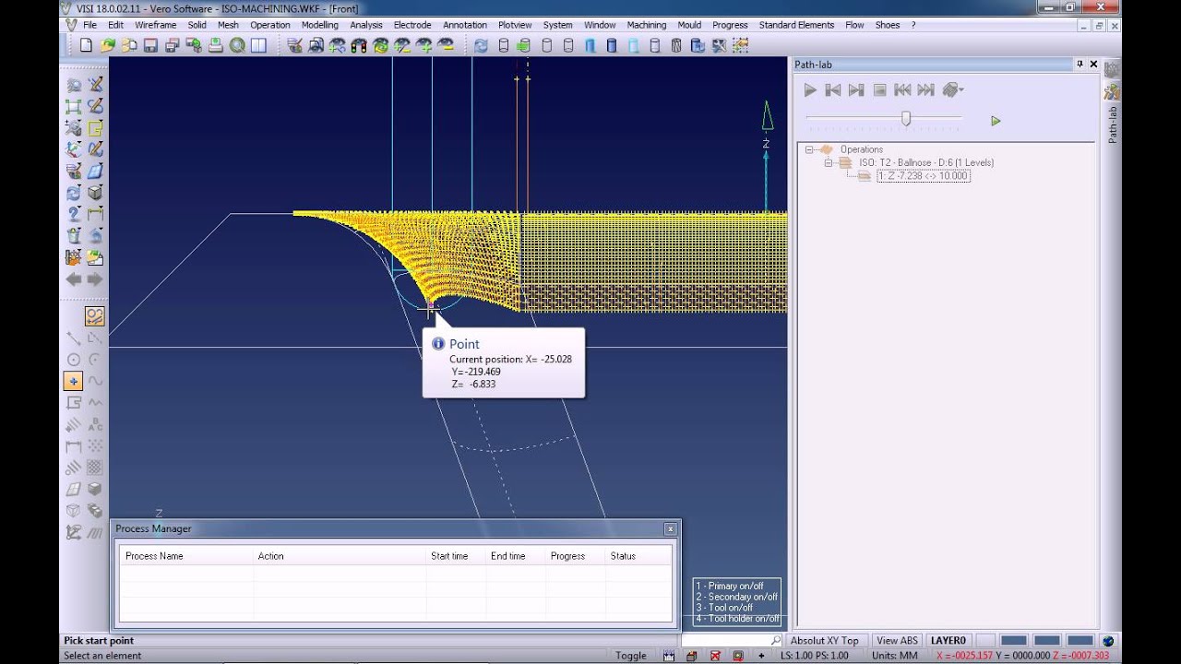The image size is (1181, 664).
Task: Select the 1: Z -7.238 <-> 10.000 level
Action: coord(924,176)
